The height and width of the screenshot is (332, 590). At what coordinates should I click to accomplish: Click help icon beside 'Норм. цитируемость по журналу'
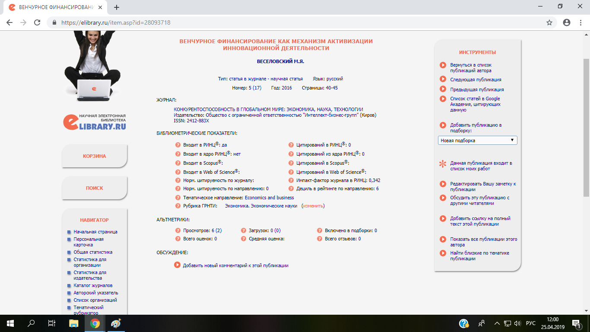point(178,180)
